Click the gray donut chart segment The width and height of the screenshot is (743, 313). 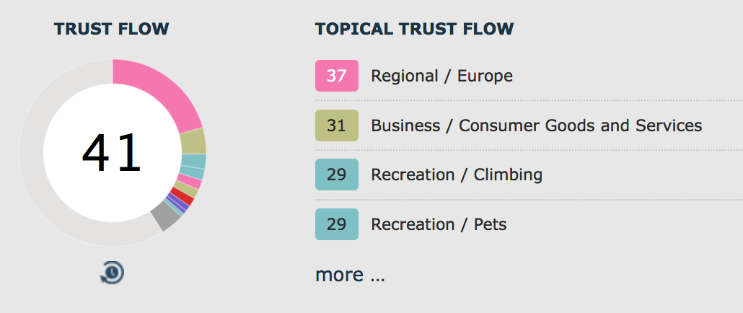pyautogui.click(x=166, y=216)
